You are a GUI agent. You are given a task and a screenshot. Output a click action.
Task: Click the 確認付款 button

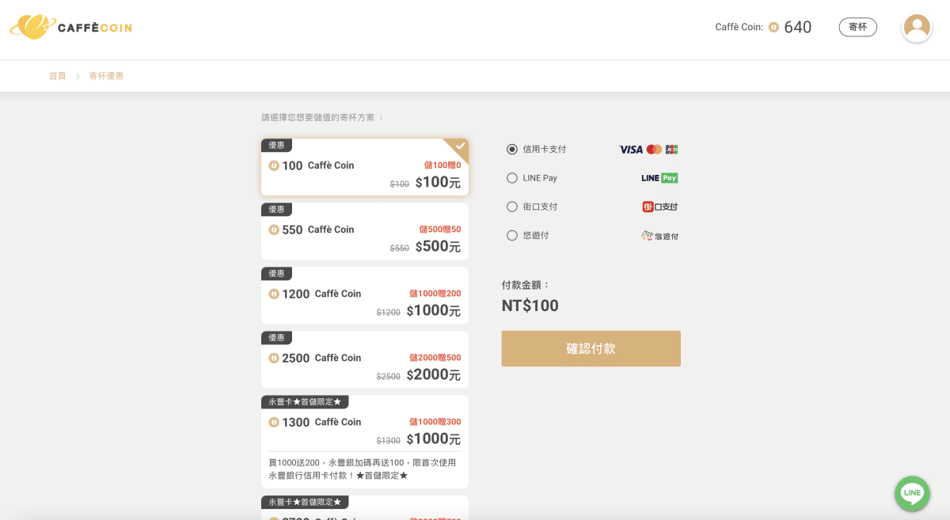tap(591, 348)
